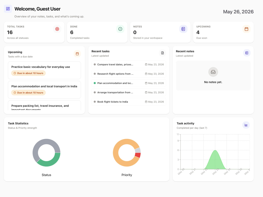Click the No notes yet. text
Image resolution: width=263 pixels, height=197 pixels.
click(213, 82)
